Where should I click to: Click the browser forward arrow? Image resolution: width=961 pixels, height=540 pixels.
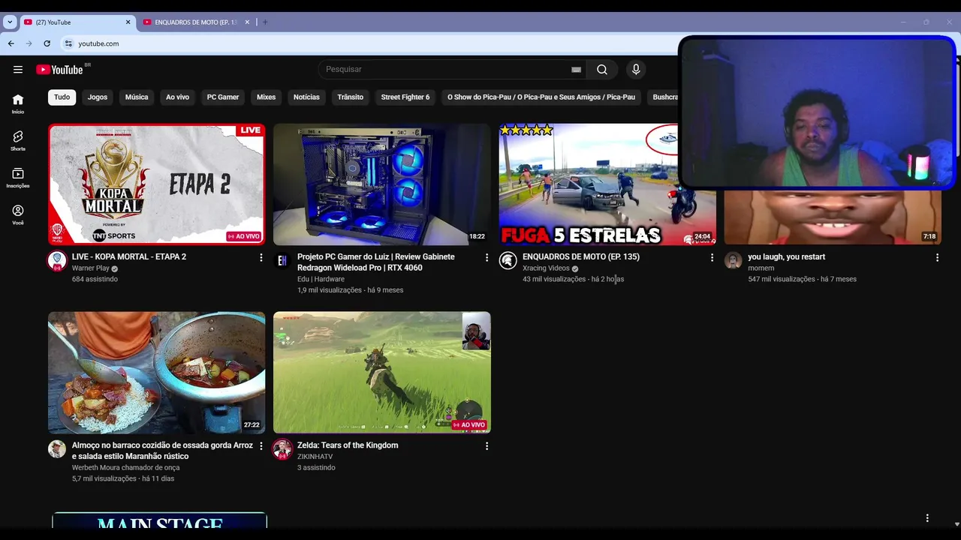(x=29, y=43)
